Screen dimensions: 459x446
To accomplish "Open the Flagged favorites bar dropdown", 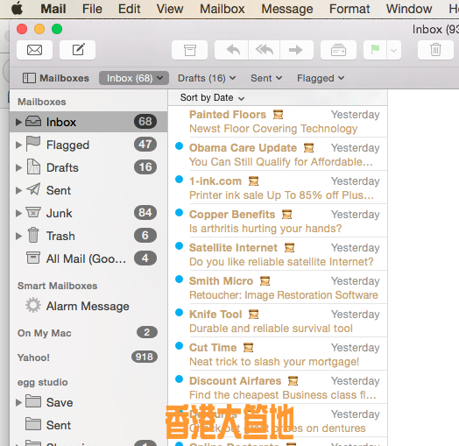I will pyautogui.click(x=321, y=78).
